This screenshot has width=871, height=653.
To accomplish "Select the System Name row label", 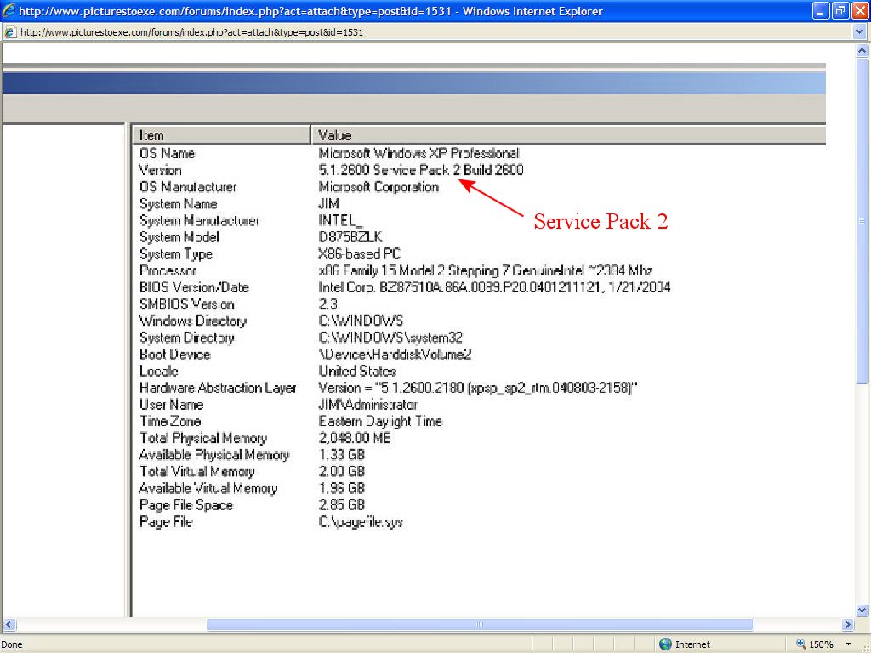I will (178, 204).
